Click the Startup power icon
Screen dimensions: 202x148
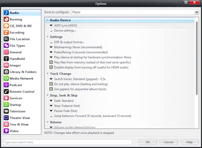6,105
